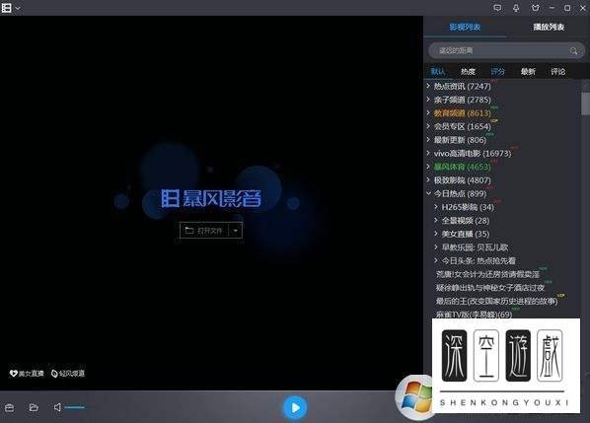Select the 评分 sort tab
Screen dimensions: 590x423
pos(497,71)
